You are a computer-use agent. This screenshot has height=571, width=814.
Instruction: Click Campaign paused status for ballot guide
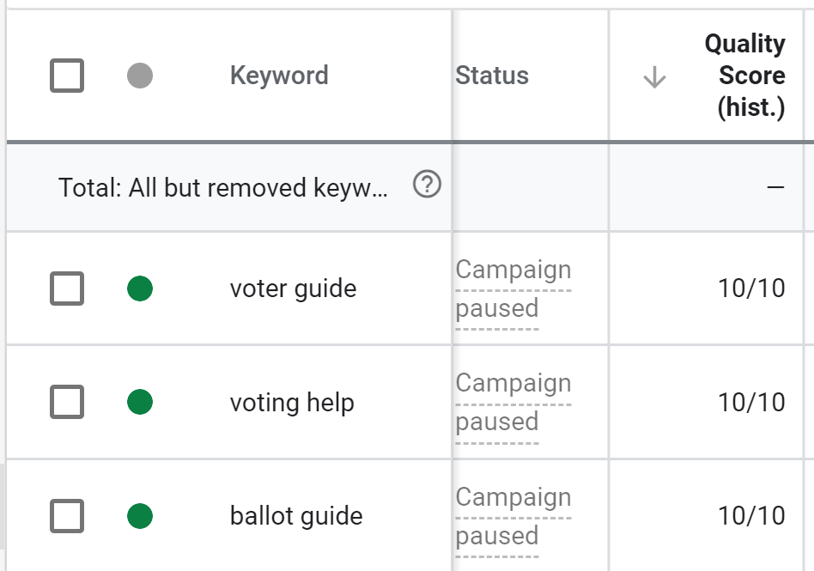click(513, 516)
